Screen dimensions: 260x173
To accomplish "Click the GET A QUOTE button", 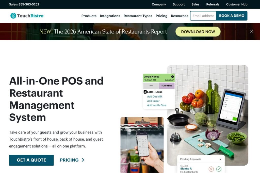I will pyautogui.click(x=31, y=160).
